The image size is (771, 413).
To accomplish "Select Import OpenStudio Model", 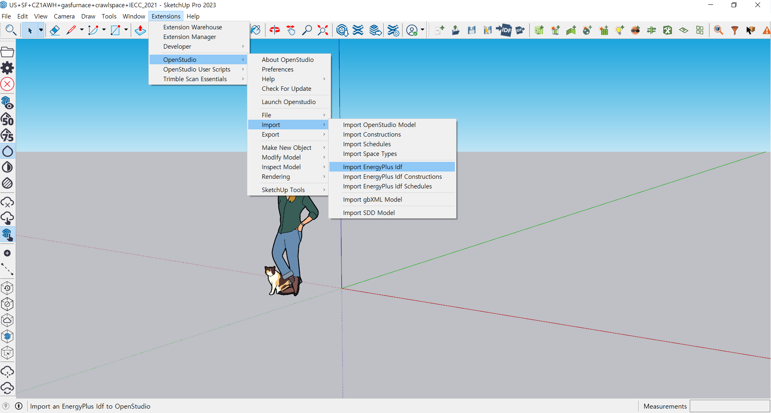I will [392, 125].
